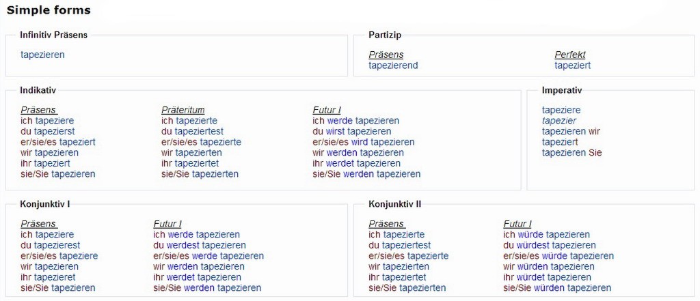Click 'würdest' in Konjunktiv II Futur I
Screen dimensions: 700x301
pos(533,245)
